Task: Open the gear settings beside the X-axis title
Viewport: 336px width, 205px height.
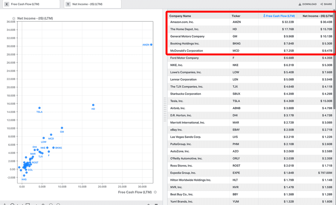Action: click(155, 192)
